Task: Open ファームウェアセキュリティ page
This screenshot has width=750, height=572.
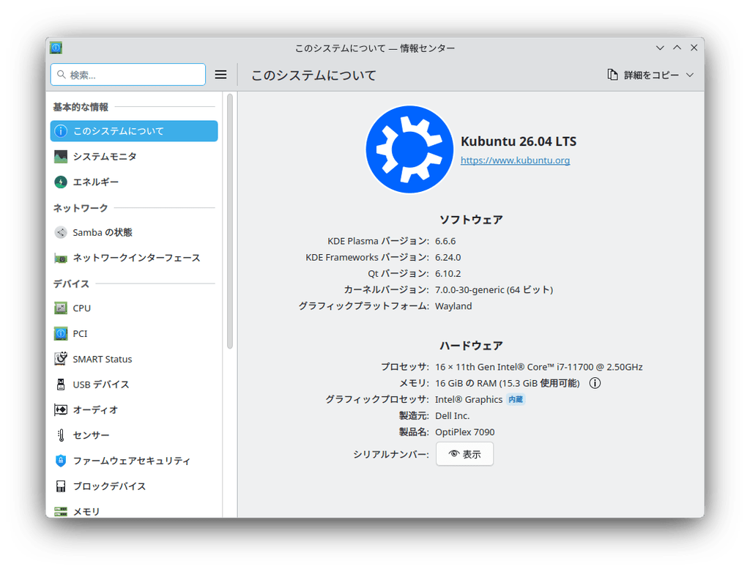Action: (x=134, y=461)
